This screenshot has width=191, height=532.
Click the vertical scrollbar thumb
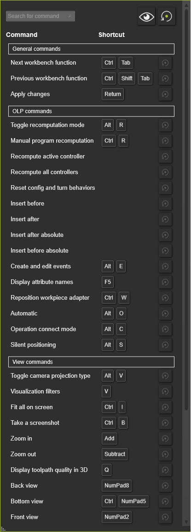click(186, 206)
